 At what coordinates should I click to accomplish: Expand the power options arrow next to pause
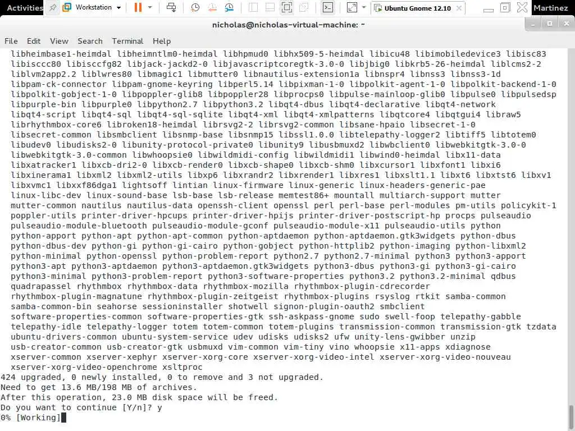[x=149, y=7]
